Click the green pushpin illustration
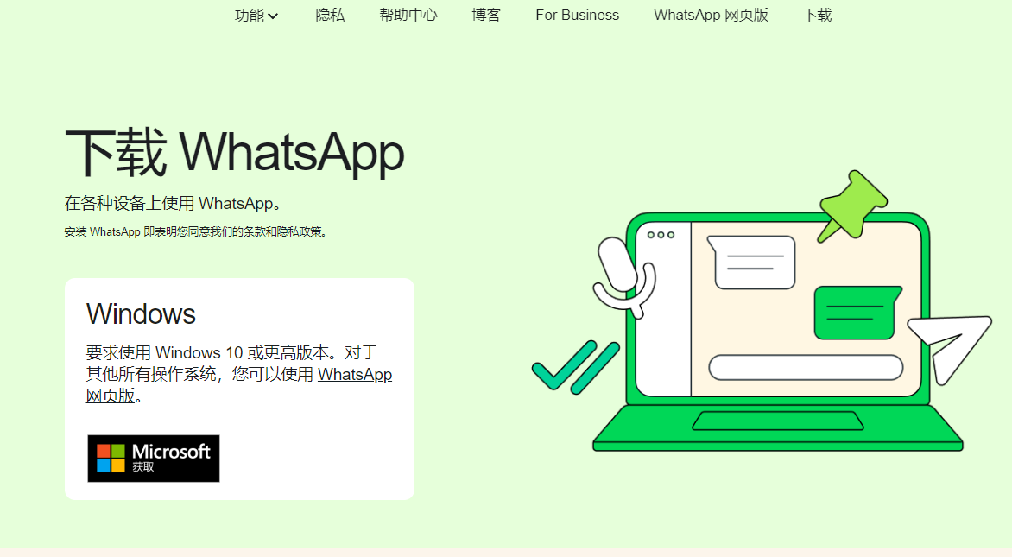The image size is (1012, 557). (853, 206)
